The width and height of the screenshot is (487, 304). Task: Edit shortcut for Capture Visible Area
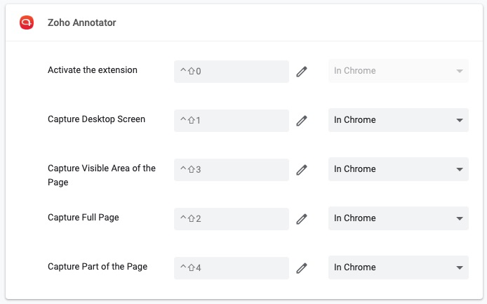pyautogui.click(x=302, y=169)
